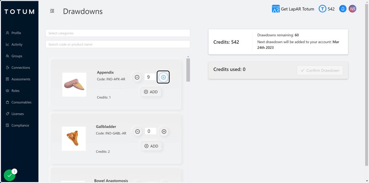The image size is (369, 183).
Task: Click the Drawdowns page heading
Action: [83, 11]
